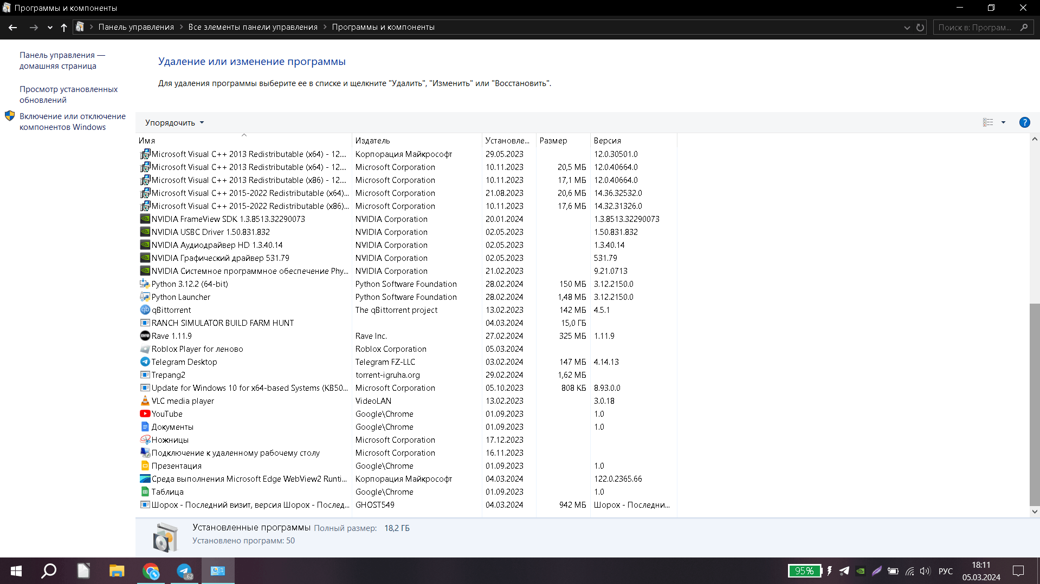Open the recent locations dropdown arrow

point(50,27)
